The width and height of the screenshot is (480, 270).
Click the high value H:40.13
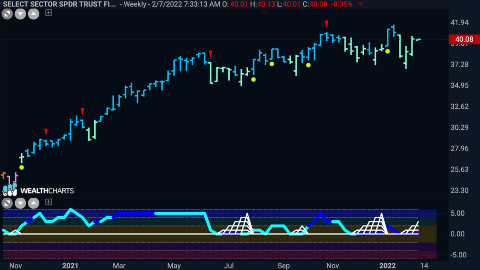pos(262,4)
